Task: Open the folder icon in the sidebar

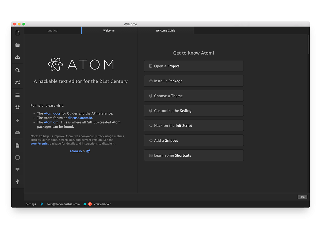Action: (x=17, y=45)
